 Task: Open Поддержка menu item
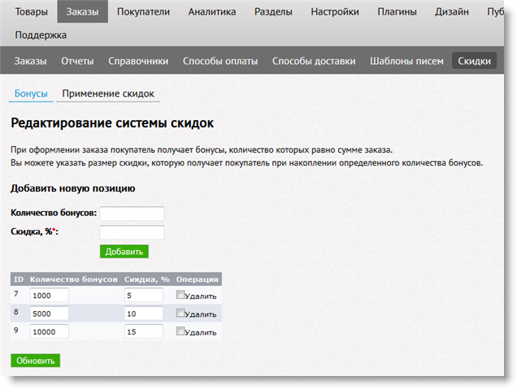click(41, 35)
